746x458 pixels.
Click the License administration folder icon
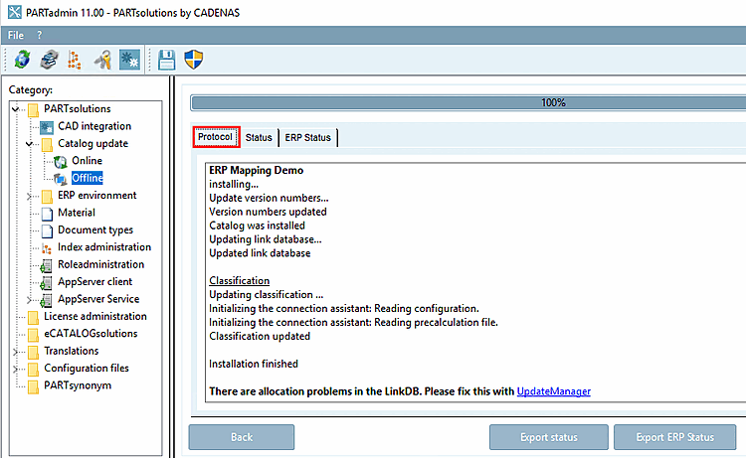click(x=33, y=317)
